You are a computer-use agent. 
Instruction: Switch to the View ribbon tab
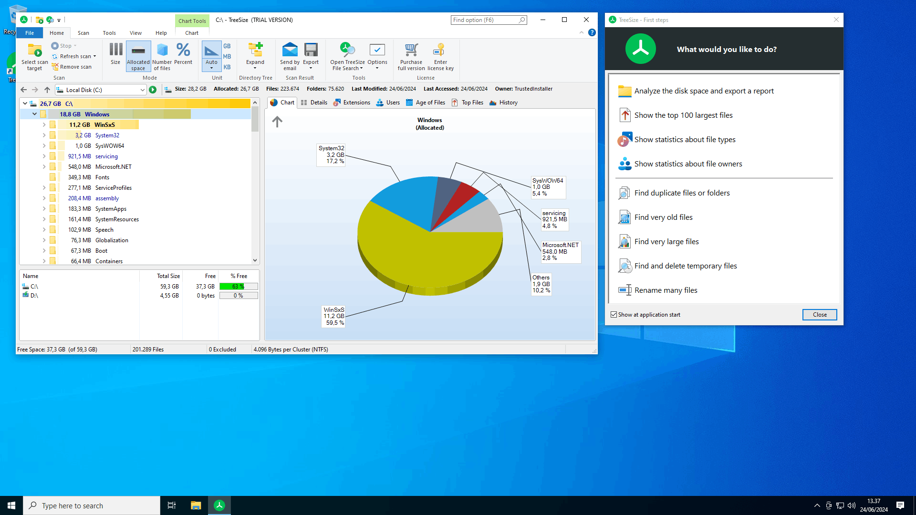(x=135, y=33)
